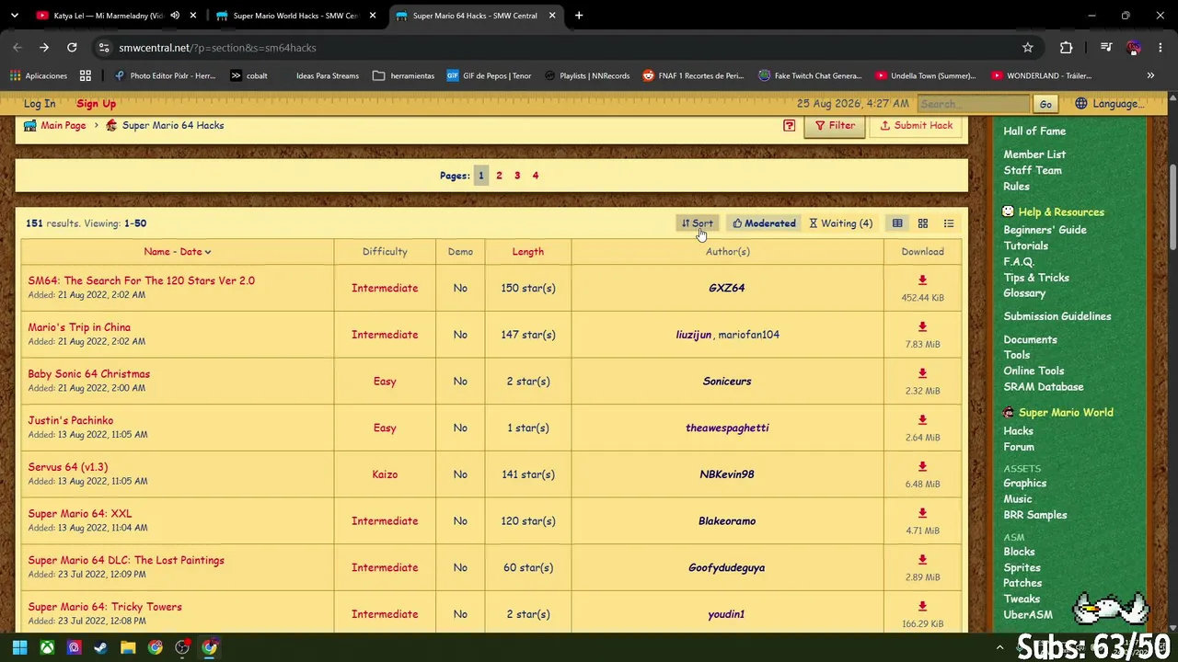Download Servus 64 (v1.3) hack

[922, 467]
